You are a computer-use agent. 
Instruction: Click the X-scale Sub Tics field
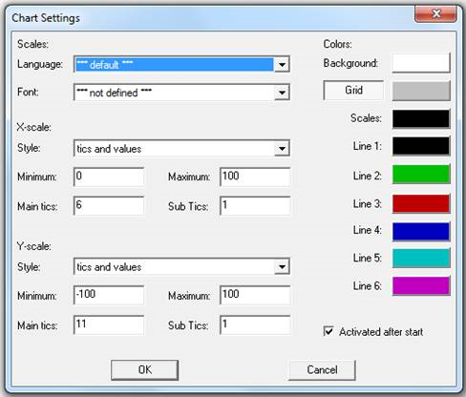click(255, 206)
